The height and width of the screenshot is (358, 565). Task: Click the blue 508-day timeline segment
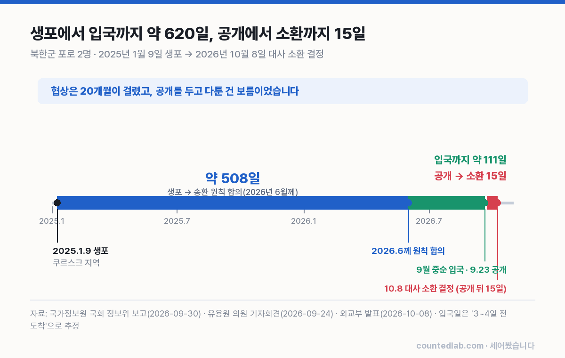(233, 203)
